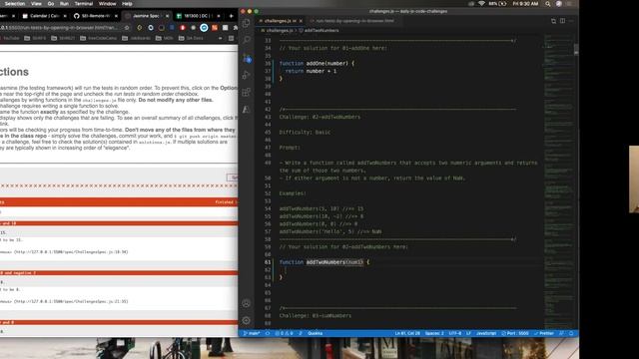This screenshot has height=359, width=639.
Task: Click Port: 5500 Live Server status
Action: point(515,333)
